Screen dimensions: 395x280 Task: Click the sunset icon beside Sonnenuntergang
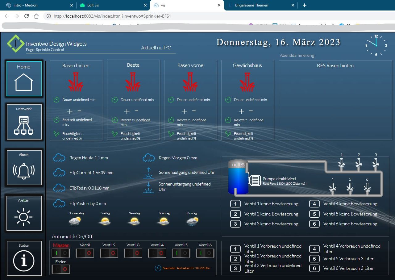coord(148,187)
